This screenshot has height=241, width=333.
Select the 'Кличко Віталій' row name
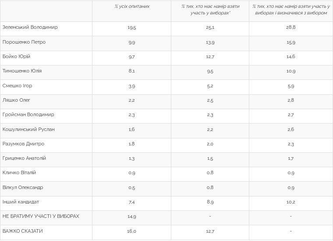(x=19, y=173)
